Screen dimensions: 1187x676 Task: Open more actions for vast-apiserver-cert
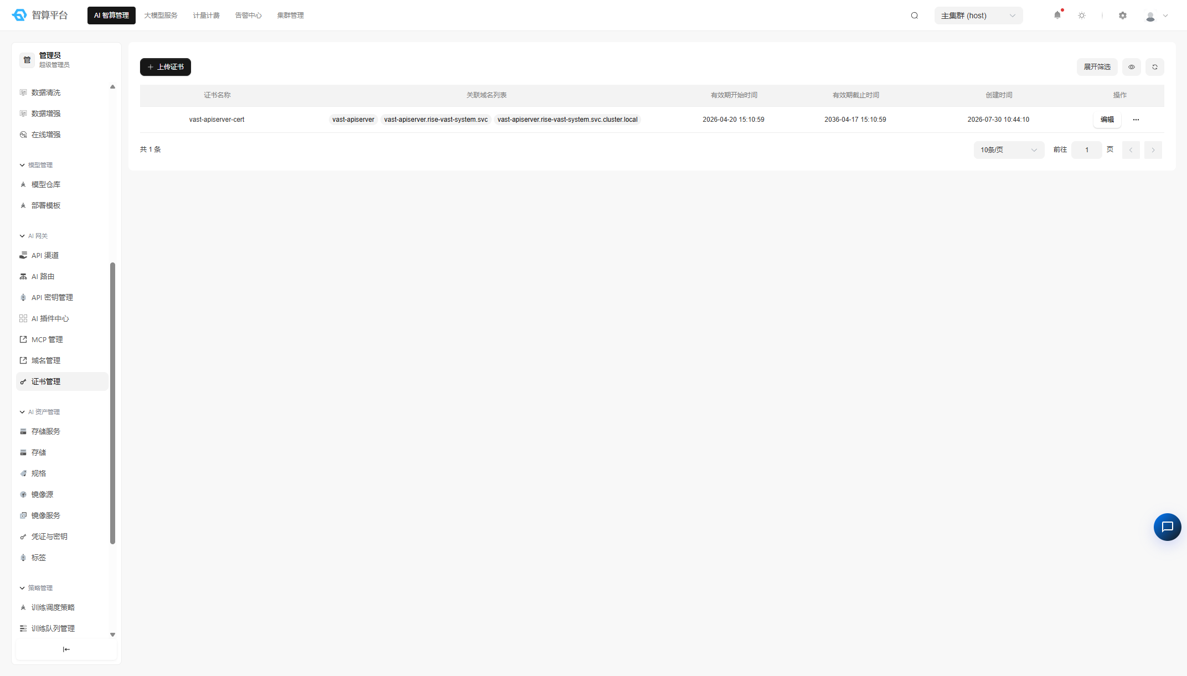[1136, 120]
